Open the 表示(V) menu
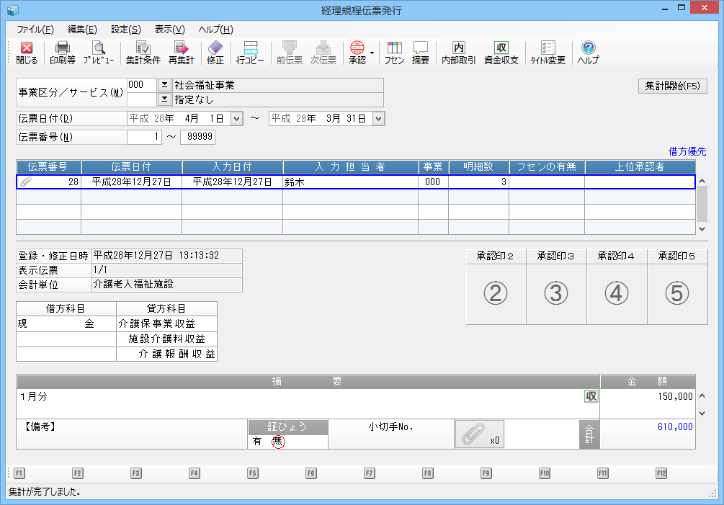This screenshot has height=505, width=724. [x=169, y=30]
